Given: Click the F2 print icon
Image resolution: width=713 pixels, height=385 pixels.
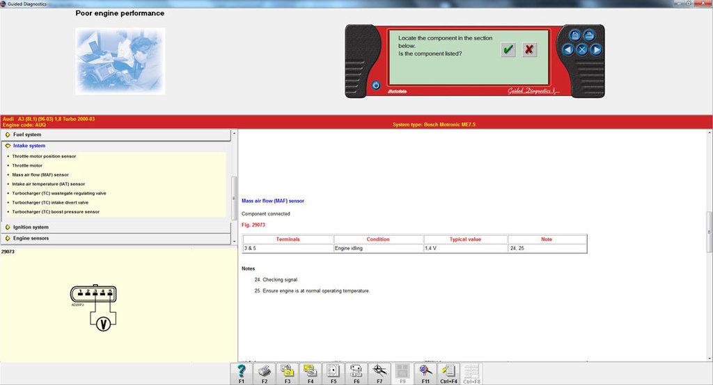Looking at the screenshot, I should (265, 371).
